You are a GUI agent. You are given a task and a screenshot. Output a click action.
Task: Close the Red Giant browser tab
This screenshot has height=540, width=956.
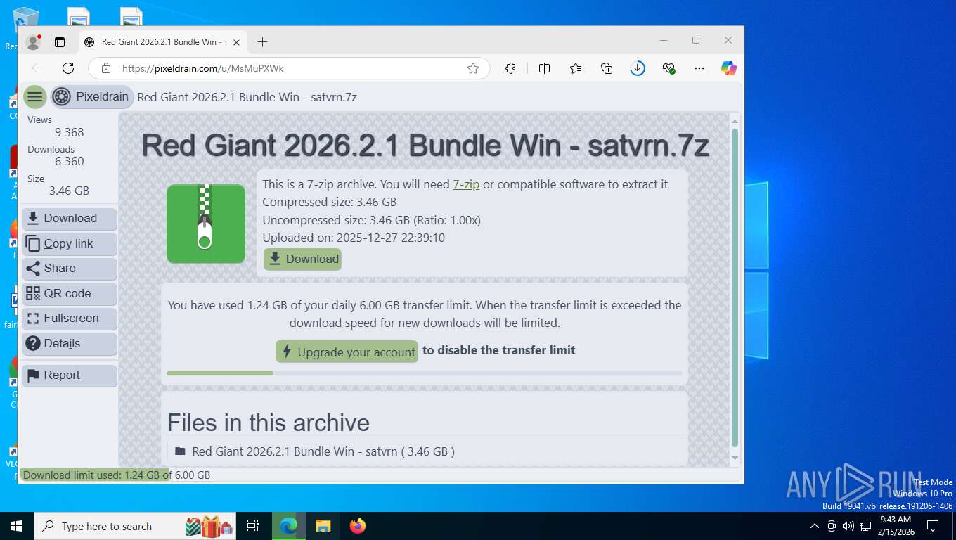[x=236, y=42]
